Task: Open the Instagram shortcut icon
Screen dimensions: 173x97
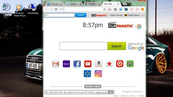Action: [x=98, y=74]
